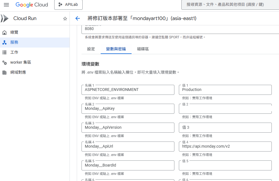Screen dimensions: 279x181
Task: Click the worker 集區 gears icon
Action: click(x=4, y=62)
